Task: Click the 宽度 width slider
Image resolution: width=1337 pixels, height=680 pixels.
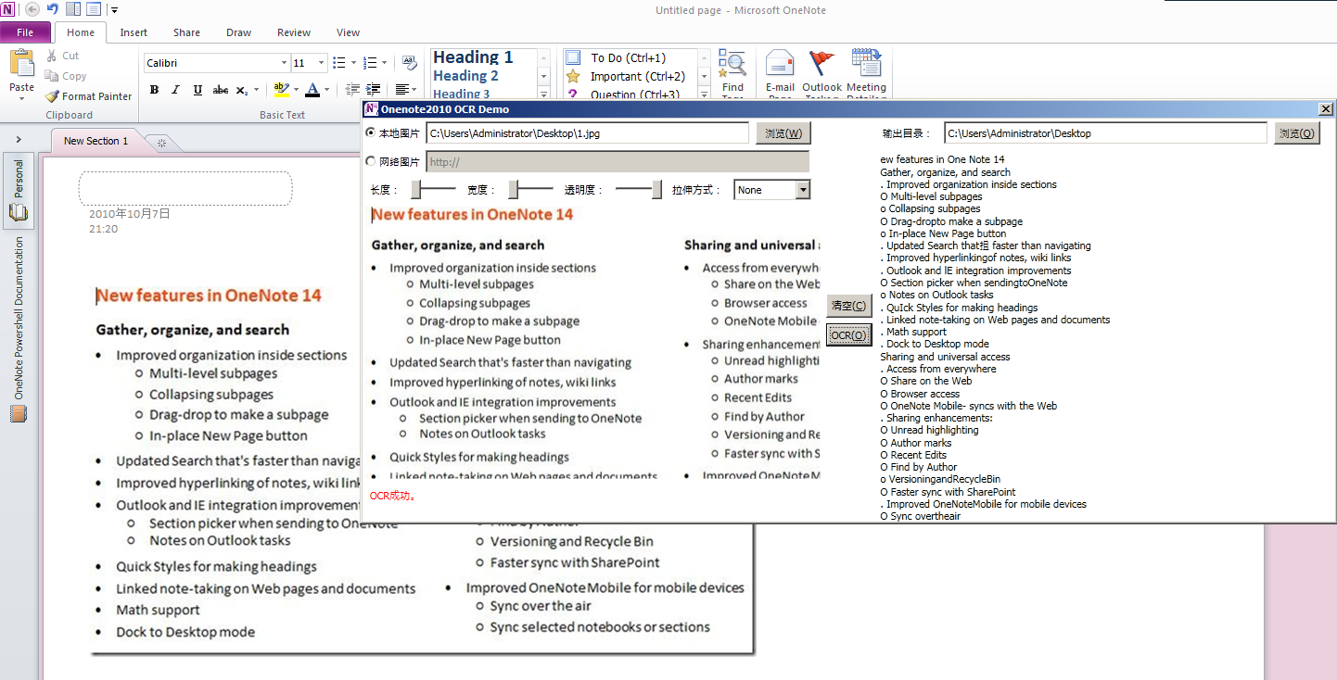Action: tap(531, 189)
